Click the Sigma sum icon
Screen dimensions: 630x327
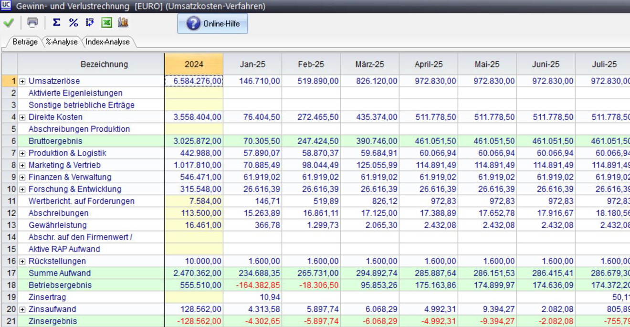tap(56, 22)
